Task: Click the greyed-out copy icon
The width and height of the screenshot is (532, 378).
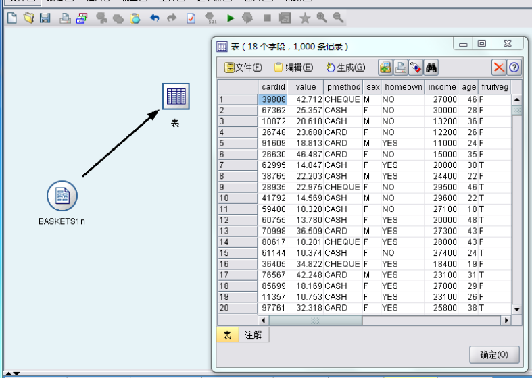Action: click(x=118, y=18)
